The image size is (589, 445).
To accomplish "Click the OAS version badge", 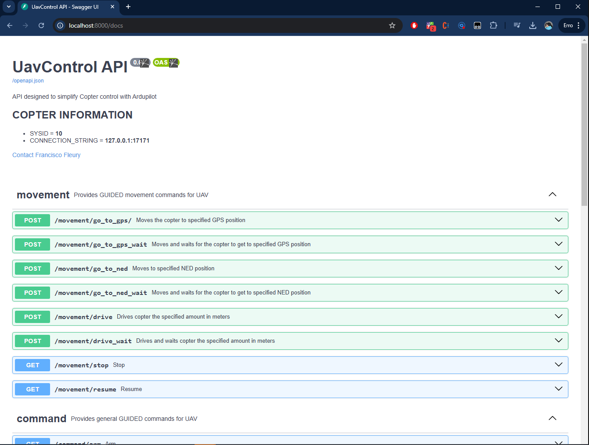I will click(x=166, y=63).
